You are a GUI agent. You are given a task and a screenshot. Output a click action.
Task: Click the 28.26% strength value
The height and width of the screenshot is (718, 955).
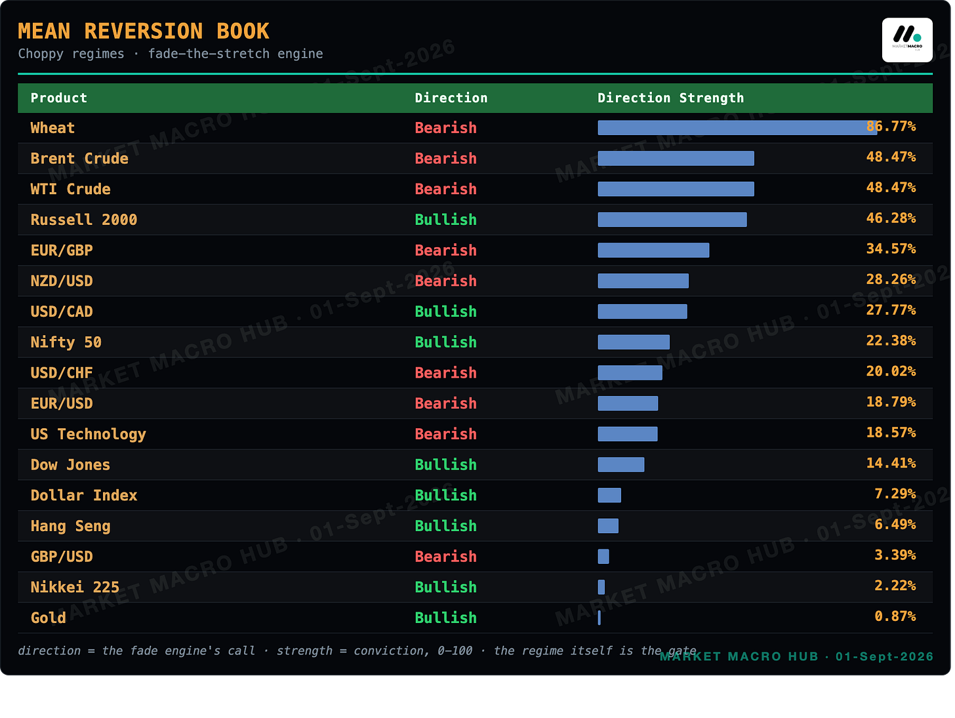[891, 279]
